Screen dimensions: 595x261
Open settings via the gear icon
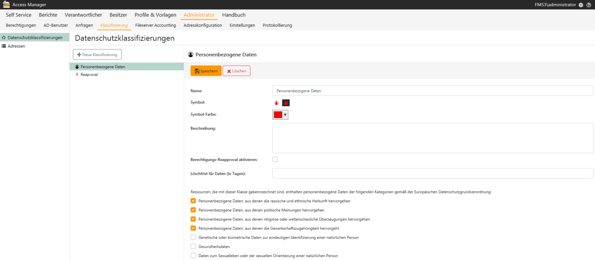click(x=581, y=5)
